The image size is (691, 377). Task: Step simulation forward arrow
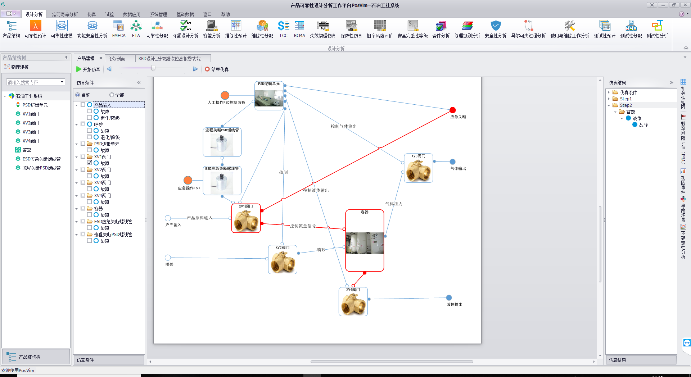tap(195, 69)
